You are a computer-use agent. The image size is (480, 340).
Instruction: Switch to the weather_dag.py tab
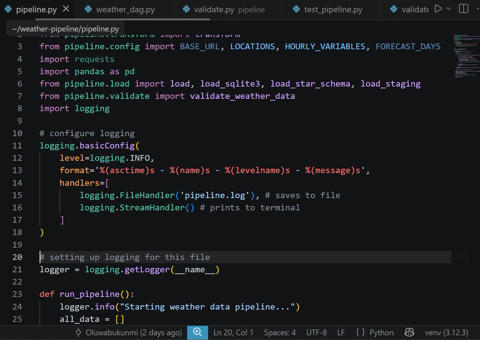(x=124, y=10)
